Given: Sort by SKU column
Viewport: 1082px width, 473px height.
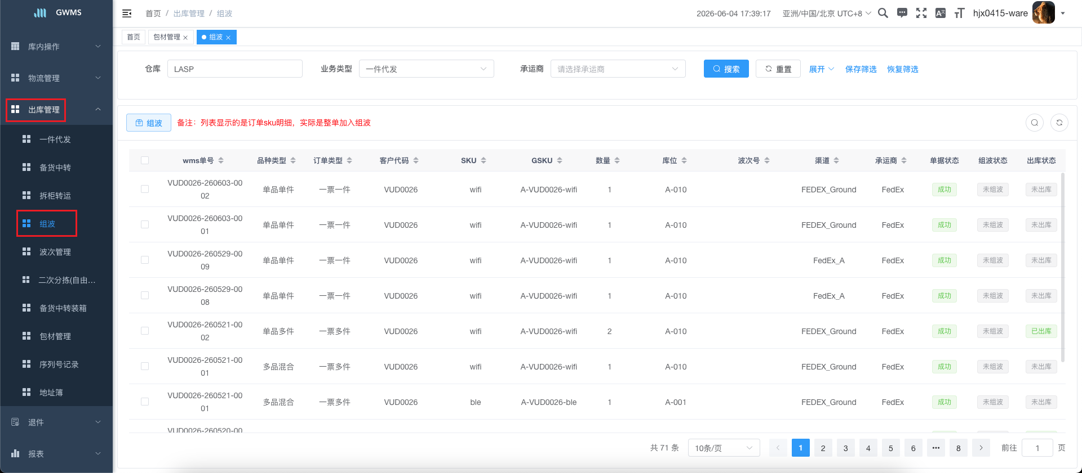Looking at the screenshot, I should pos(484,160).
